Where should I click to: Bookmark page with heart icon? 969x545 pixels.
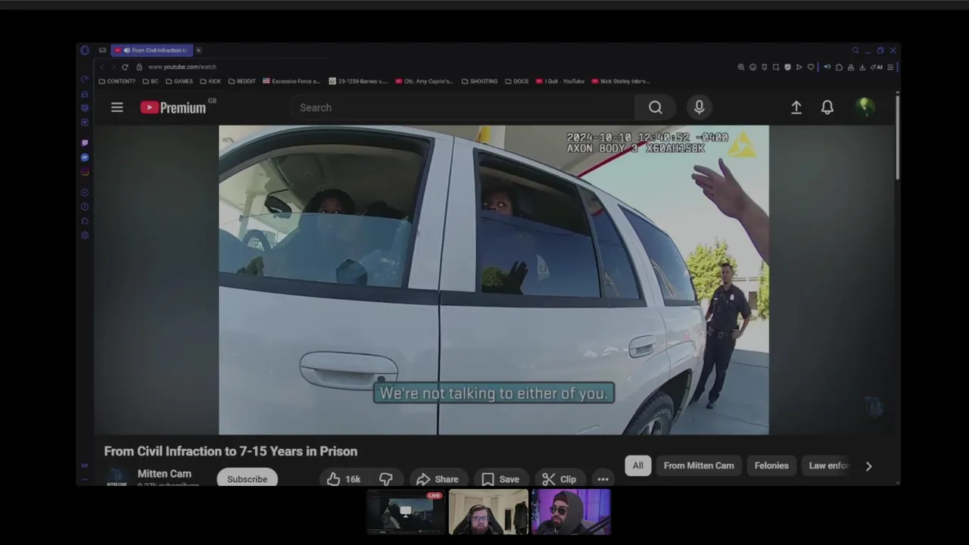tap(811, 67)
